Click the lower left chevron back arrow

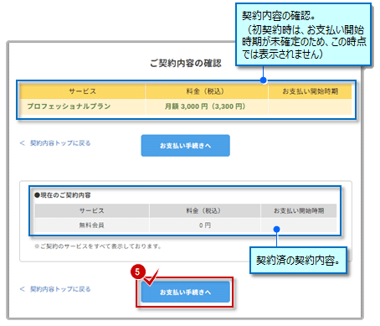click(23, 289)
